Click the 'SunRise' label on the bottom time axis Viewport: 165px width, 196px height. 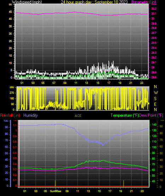click(x=56, y=191)
